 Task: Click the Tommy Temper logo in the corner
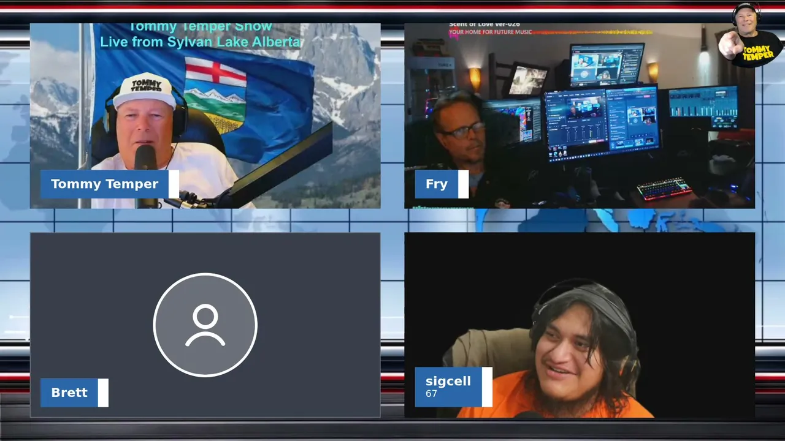752,35
